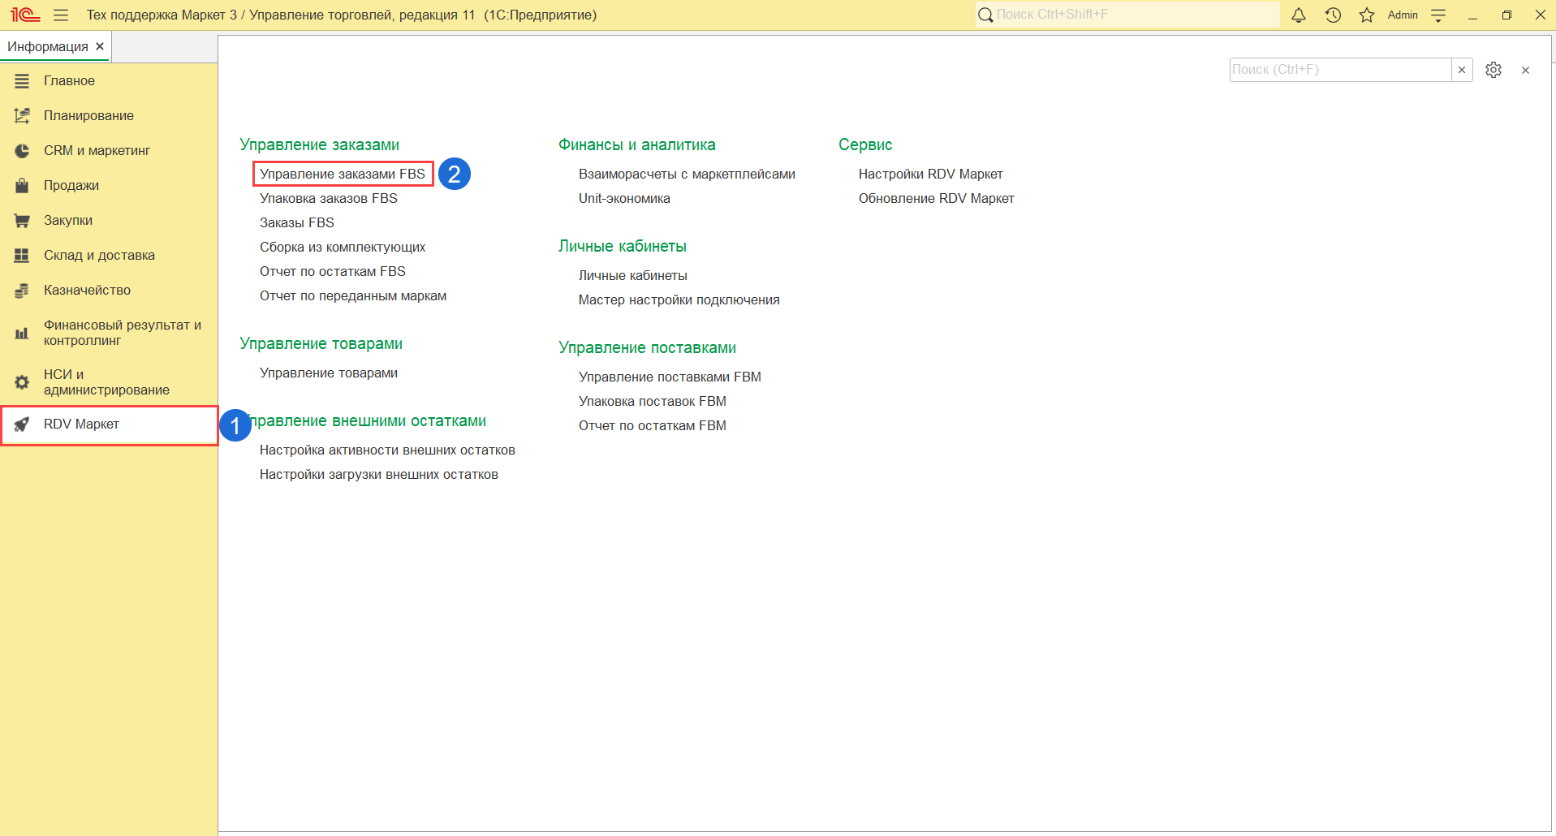Select the Казначейство section

pos(87,291)
